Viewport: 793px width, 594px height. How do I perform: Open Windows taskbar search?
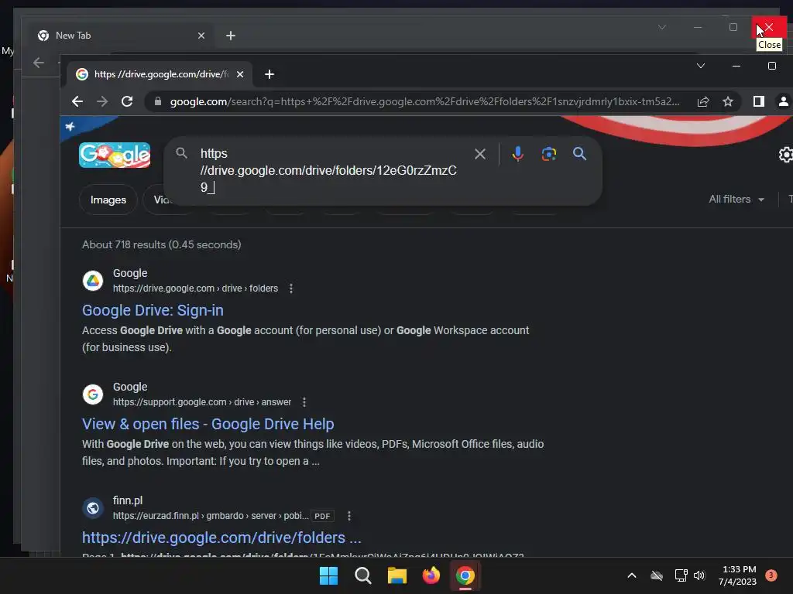click(x=363, y=575)
